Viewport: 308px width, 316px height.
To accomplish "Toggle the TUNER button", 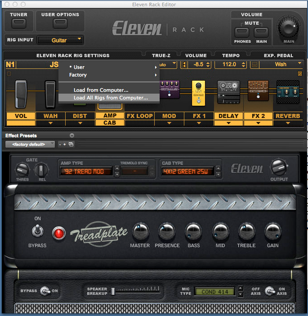I will coord(19,23).
